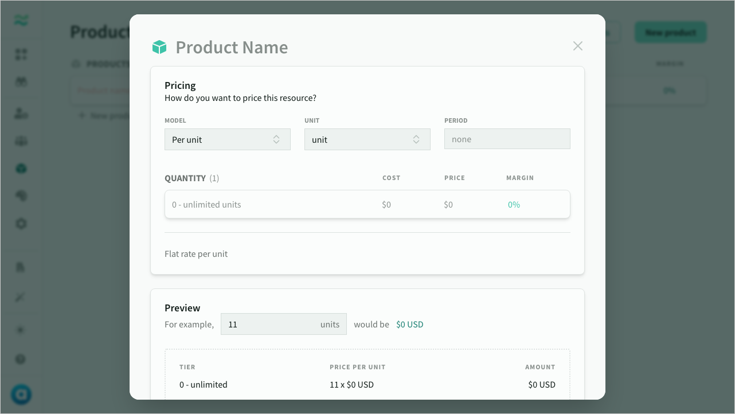Open the blue chat widget icon
Viewport: 735px width, 414px height.
(x=21, y=395)
